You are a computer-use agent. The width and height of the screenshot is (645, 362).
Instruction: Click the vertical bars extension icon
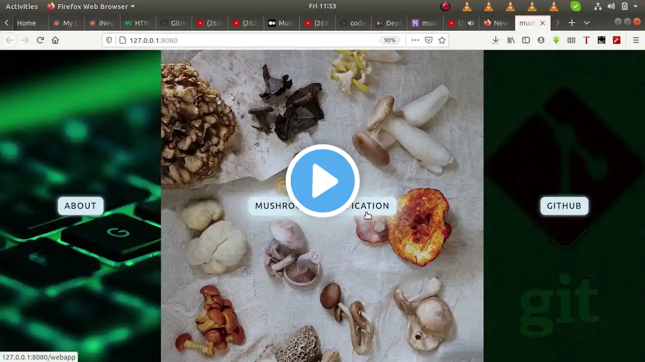point(571,40)
